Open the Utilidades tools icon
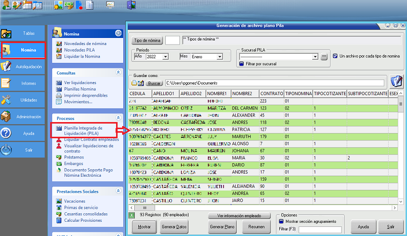407x236 pixels. [7, 100]
